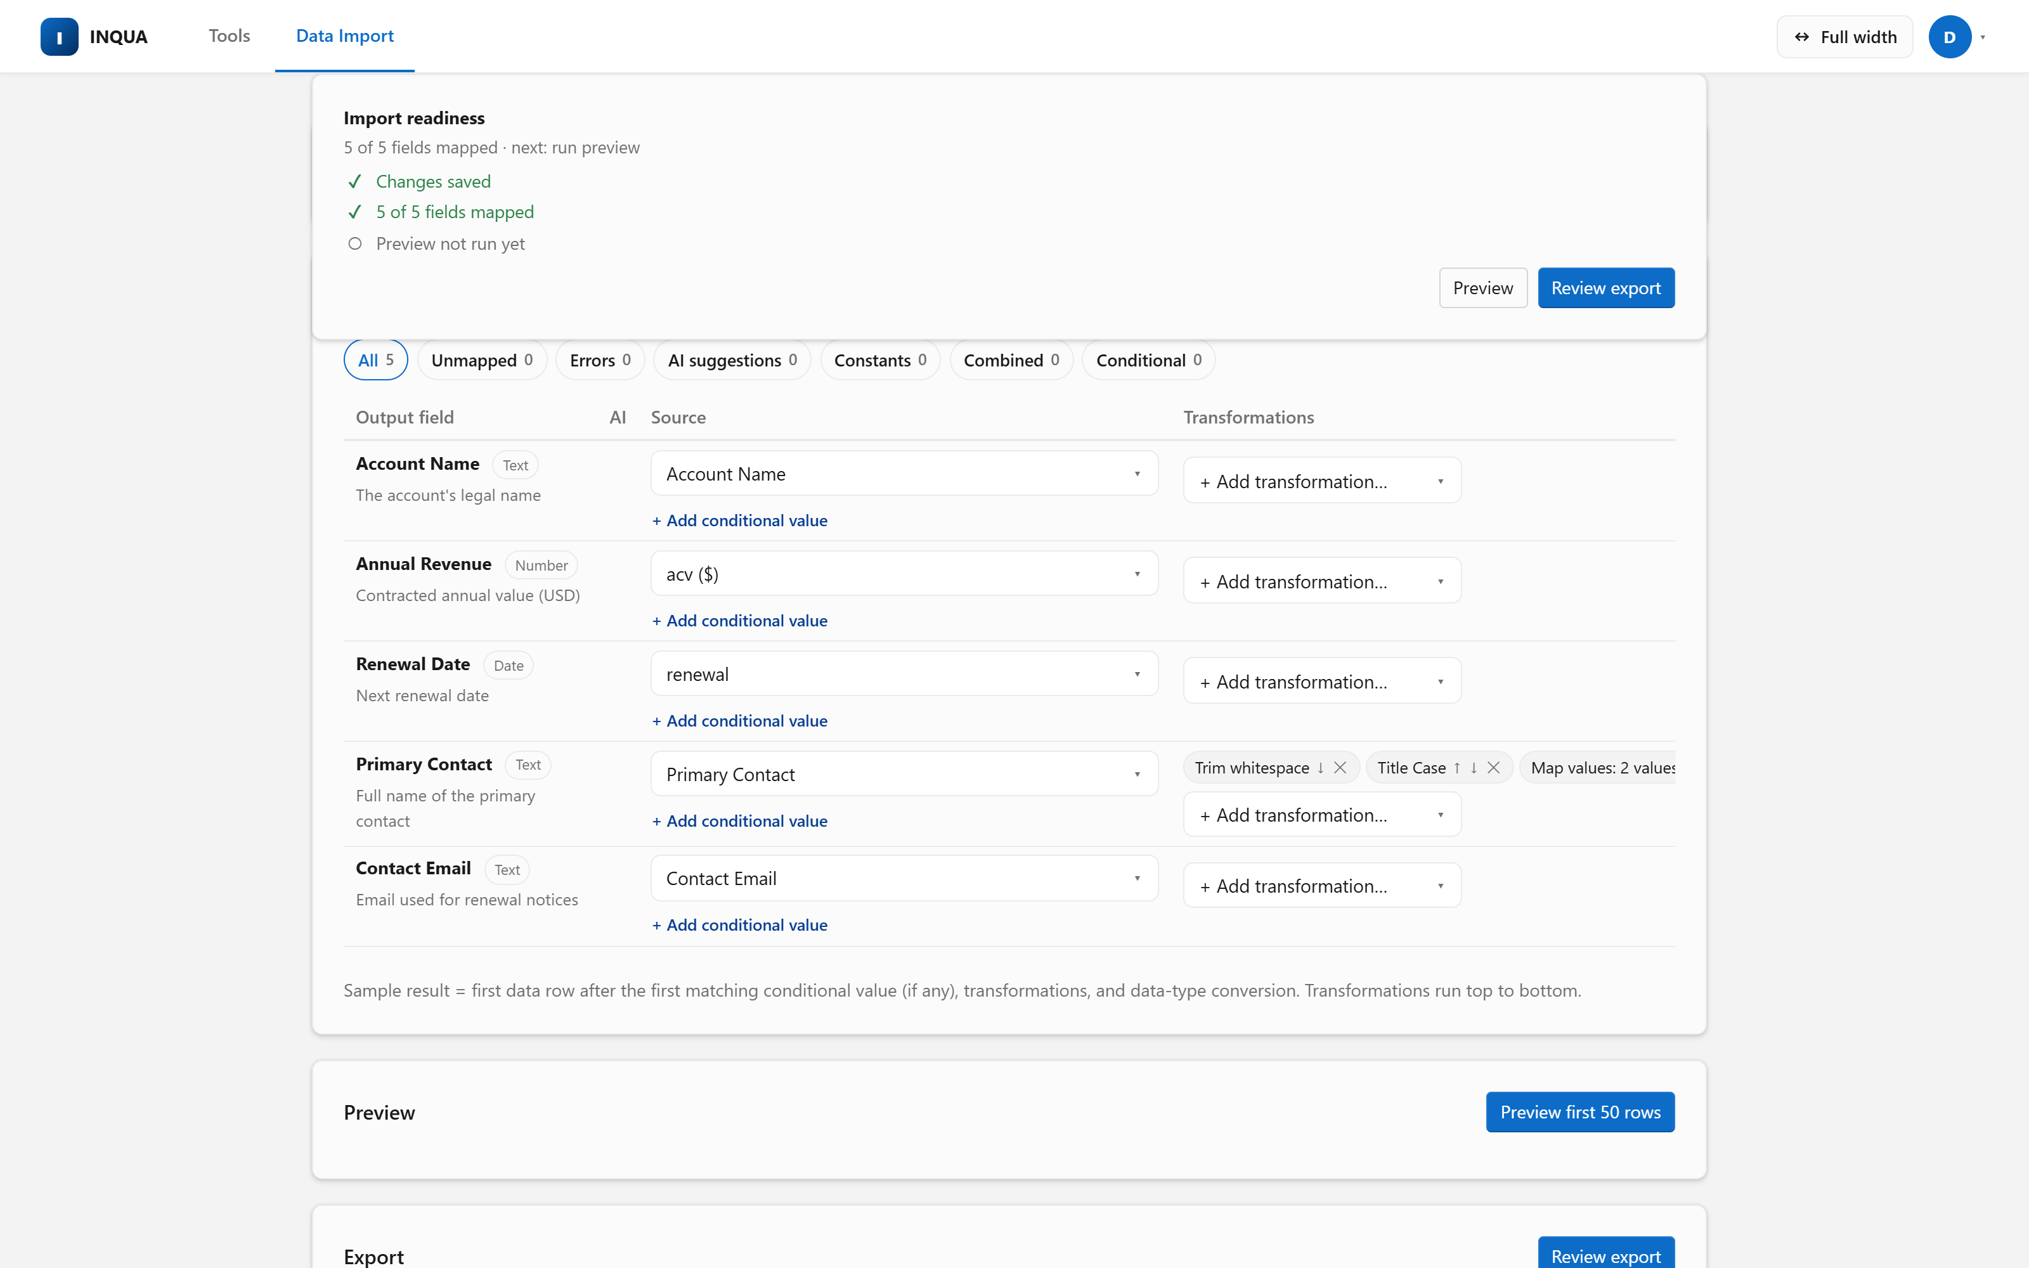Remove the Trim whitespace transformation

click(1340, 767)
